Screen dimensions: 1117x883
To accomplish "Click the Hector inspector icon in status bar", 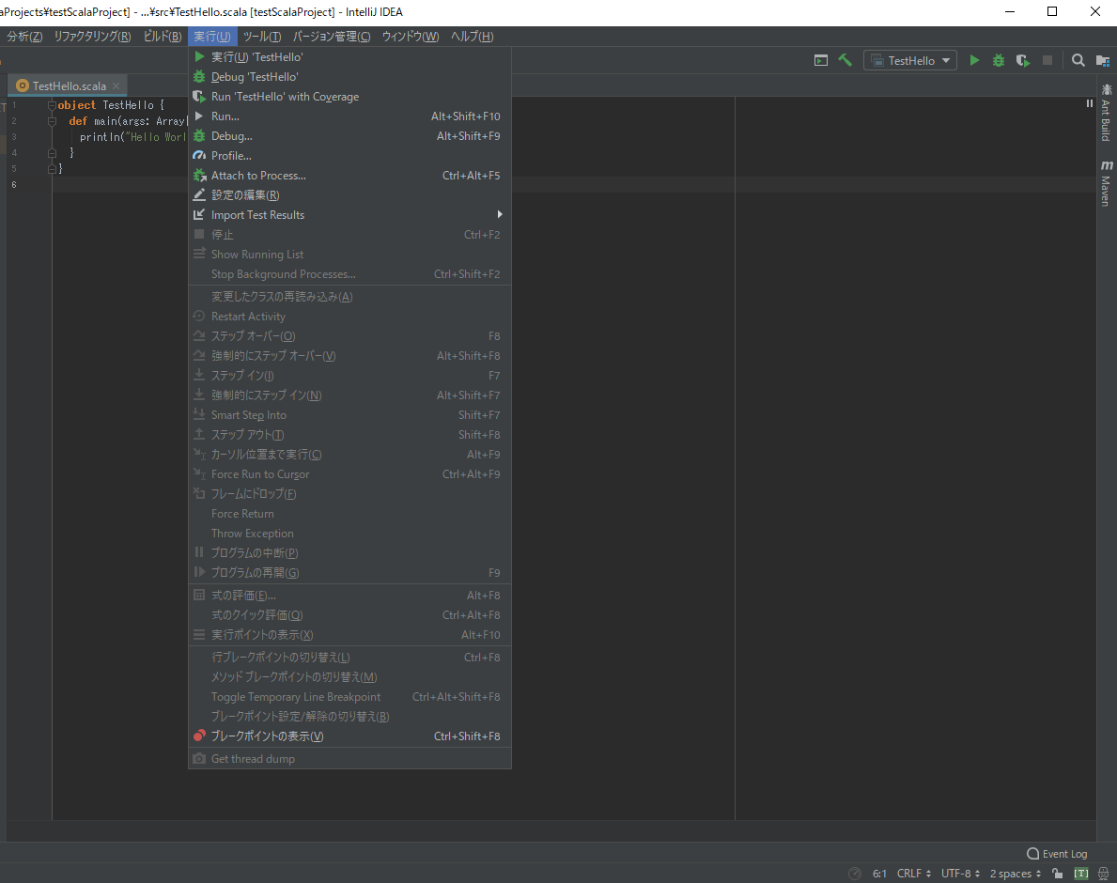I will (1104, 874).
